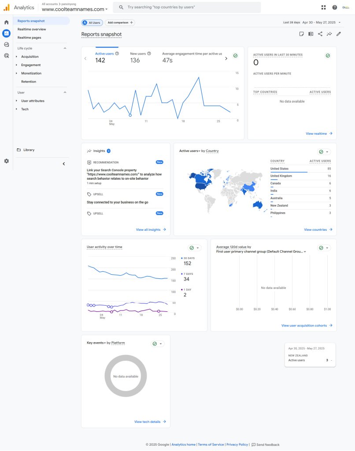355x451 pixels.
Task: Click the Library folder icon
Action: pos(18,150)
